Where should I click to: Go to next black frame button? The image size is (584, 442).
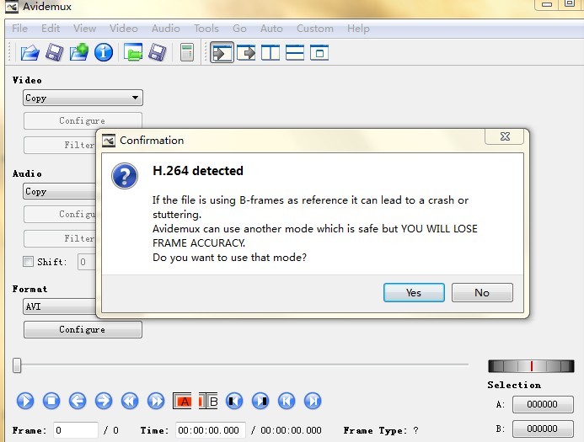click(260, 401)
